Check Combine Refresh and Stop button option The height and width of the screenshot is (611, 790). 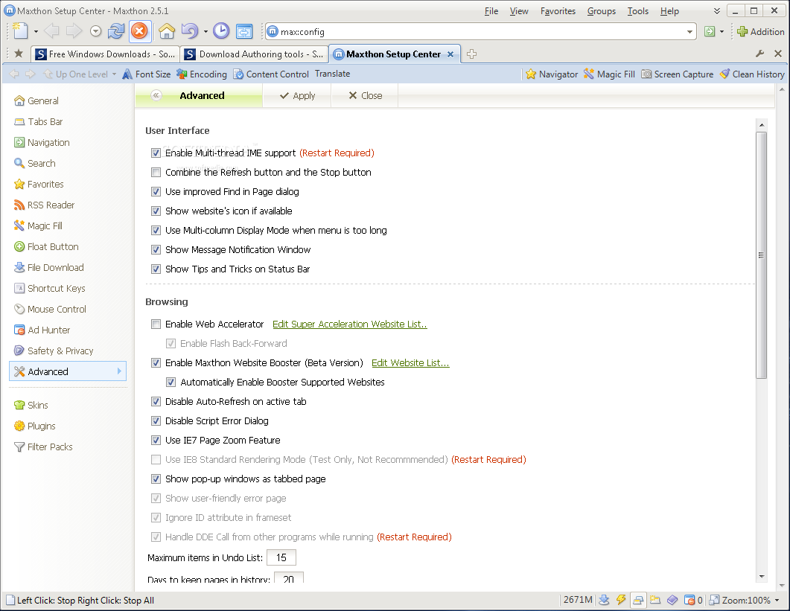click(156, 172)
